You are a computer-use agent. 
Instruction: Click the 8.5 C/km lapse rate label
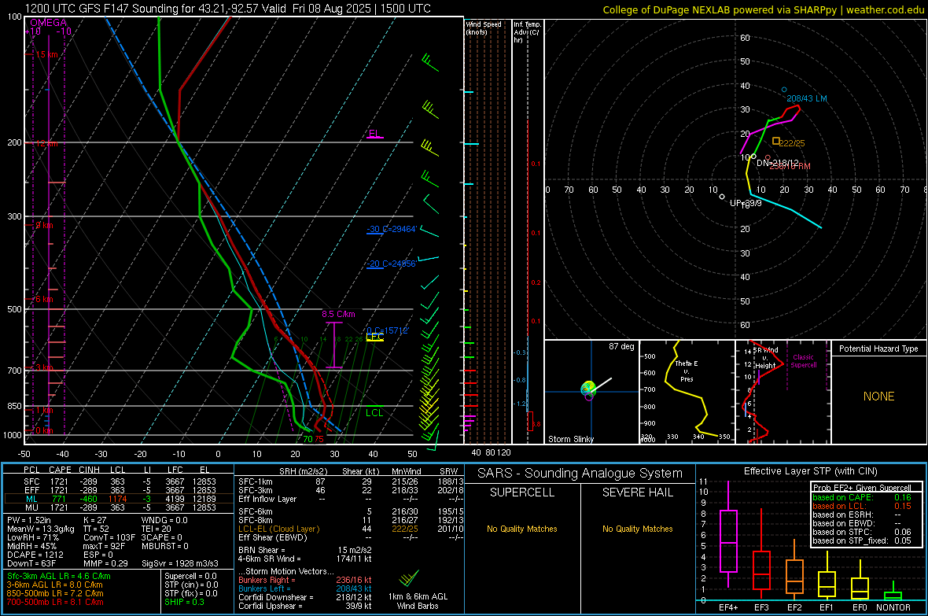click(x=338, y=315)
